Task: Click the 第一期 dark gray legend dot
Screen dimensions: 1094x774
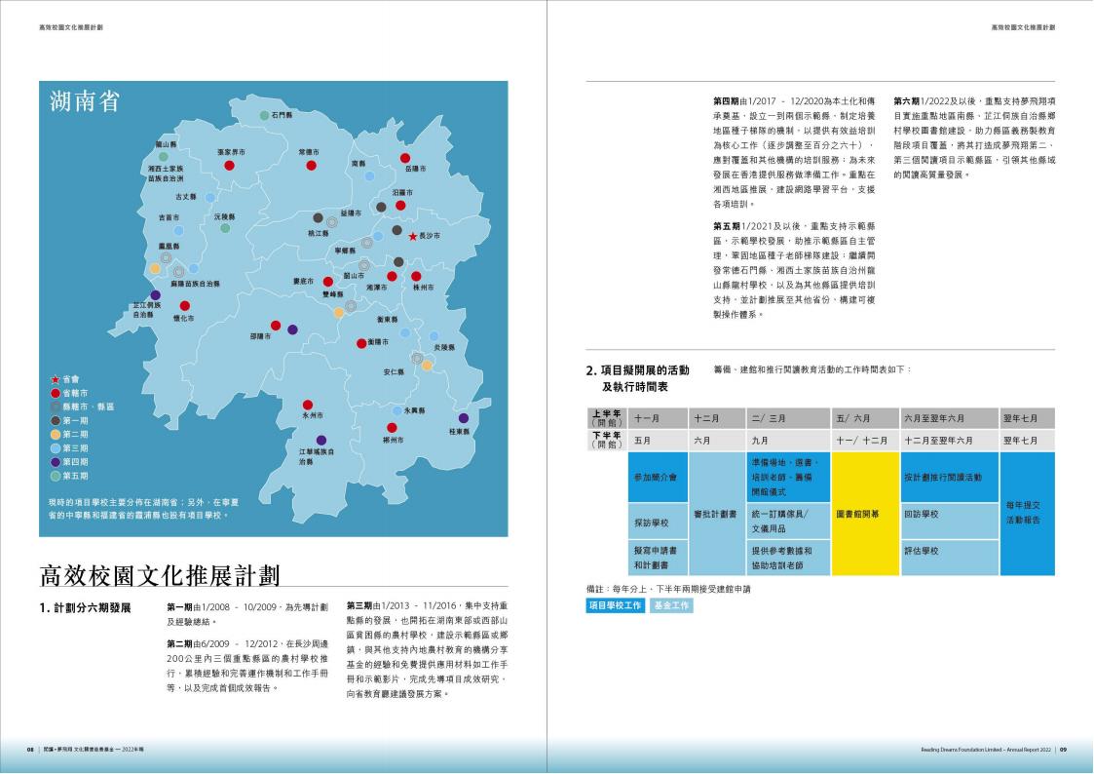Action: [x=56, y=420]
